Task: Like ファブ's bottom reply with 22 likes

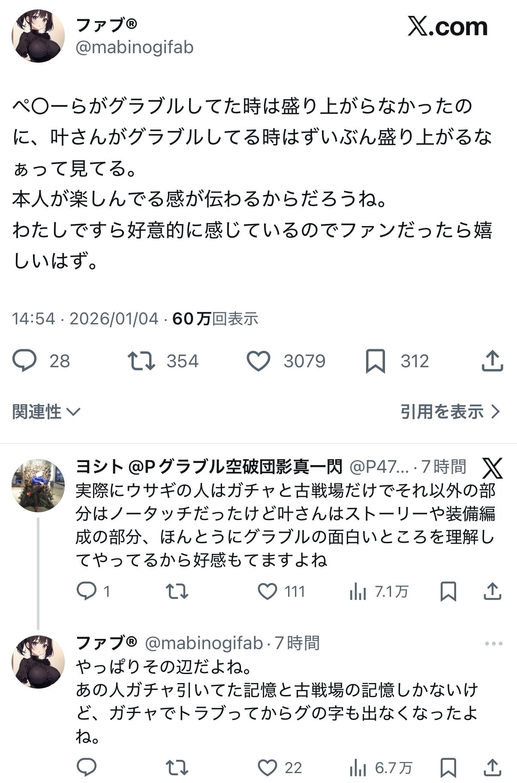Action: 268,768
